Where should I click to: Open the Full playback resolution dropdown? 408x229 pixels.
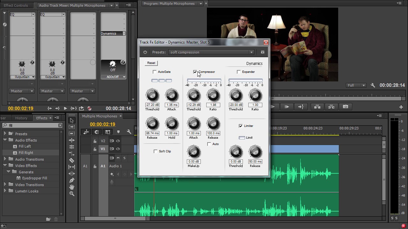tap(356, 85)
